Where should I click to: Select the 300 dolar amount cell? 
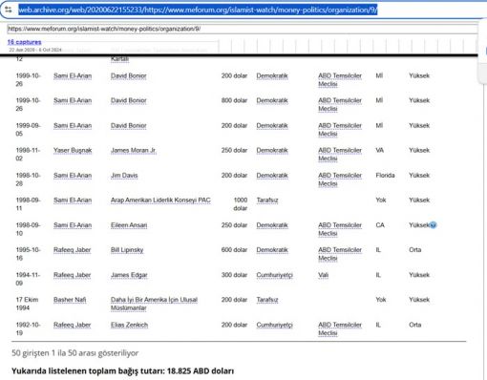pyautogui.click(x=234, y=275)
